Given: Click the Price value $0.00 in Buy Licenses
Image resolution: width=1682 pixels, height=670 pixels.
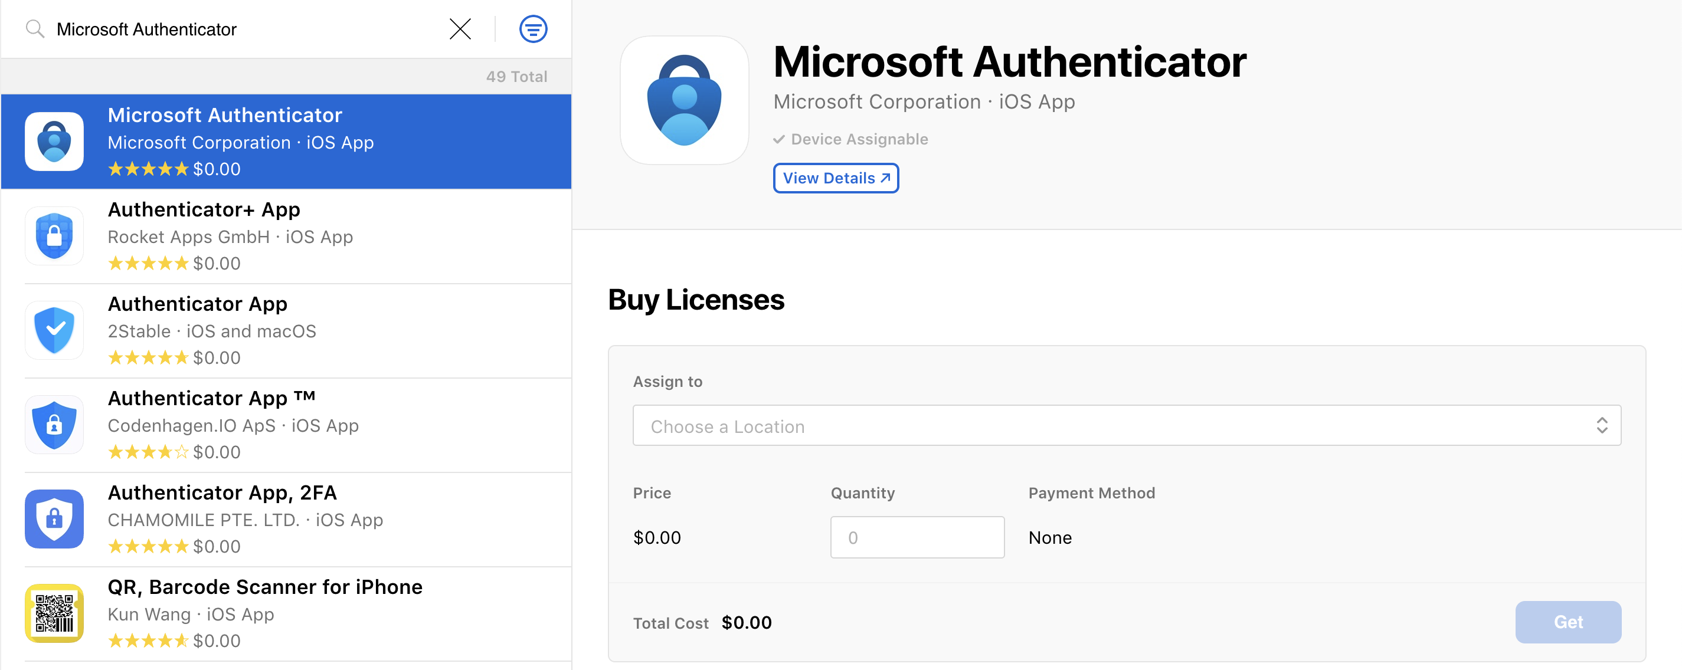Looking at the screenshot, I should (x=657, y=538).
